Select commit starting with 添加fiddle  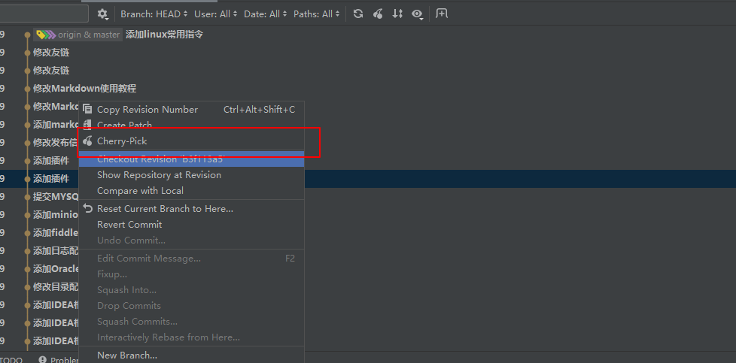(x=56, y=233)
